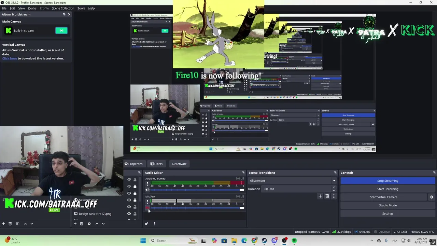Open source Filters button
This screenshot has width=437, height=246.
tap(156, 164)
